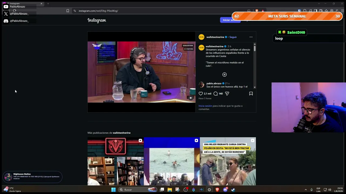Like the reel with the heart icon
The width and height of the screenshot is (346, 194).
point(201,93)
